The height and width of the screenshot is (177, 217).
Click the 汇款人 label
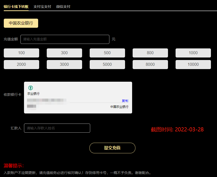pyautogui.click(x=16, y=128)
